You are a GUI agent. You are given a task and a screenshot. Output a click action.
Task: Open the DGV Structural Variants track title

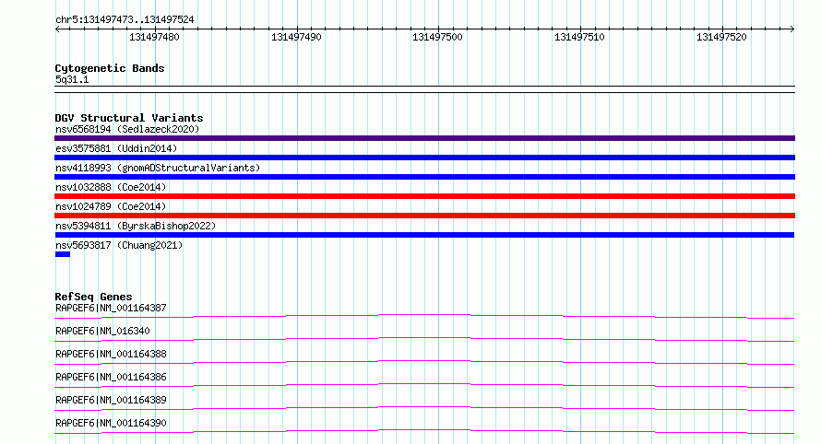tap(129, 118)
